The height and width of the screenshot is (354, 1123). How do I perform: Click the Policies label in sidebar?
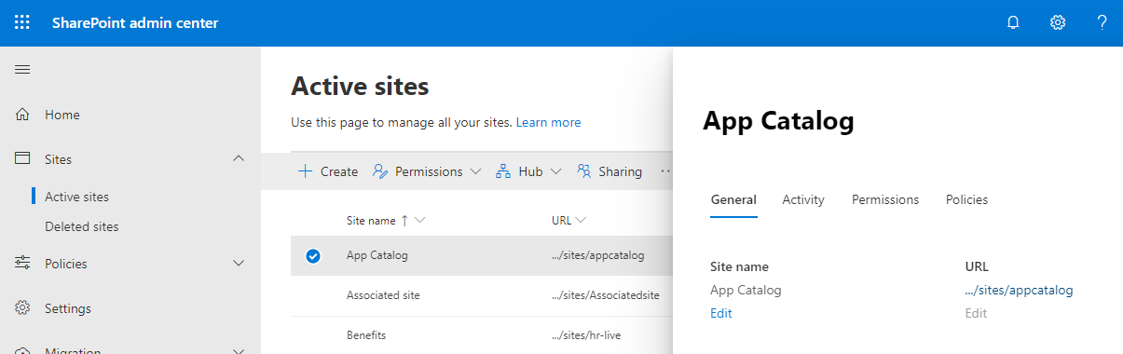(x=66, y=264)
